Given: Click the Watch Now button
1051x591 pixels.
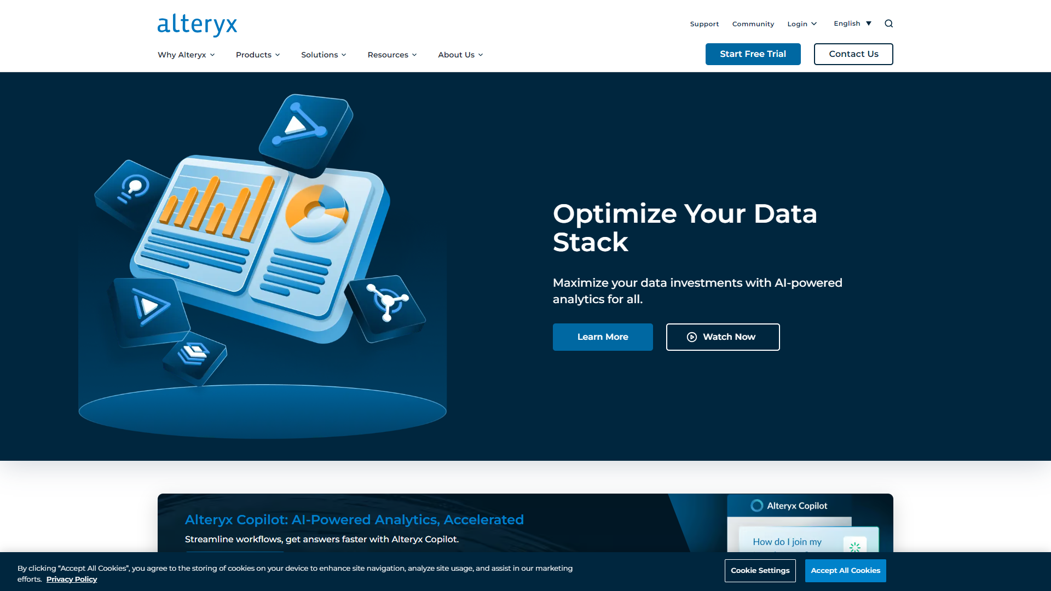Looking at the screenshot, I should [723, 337].
